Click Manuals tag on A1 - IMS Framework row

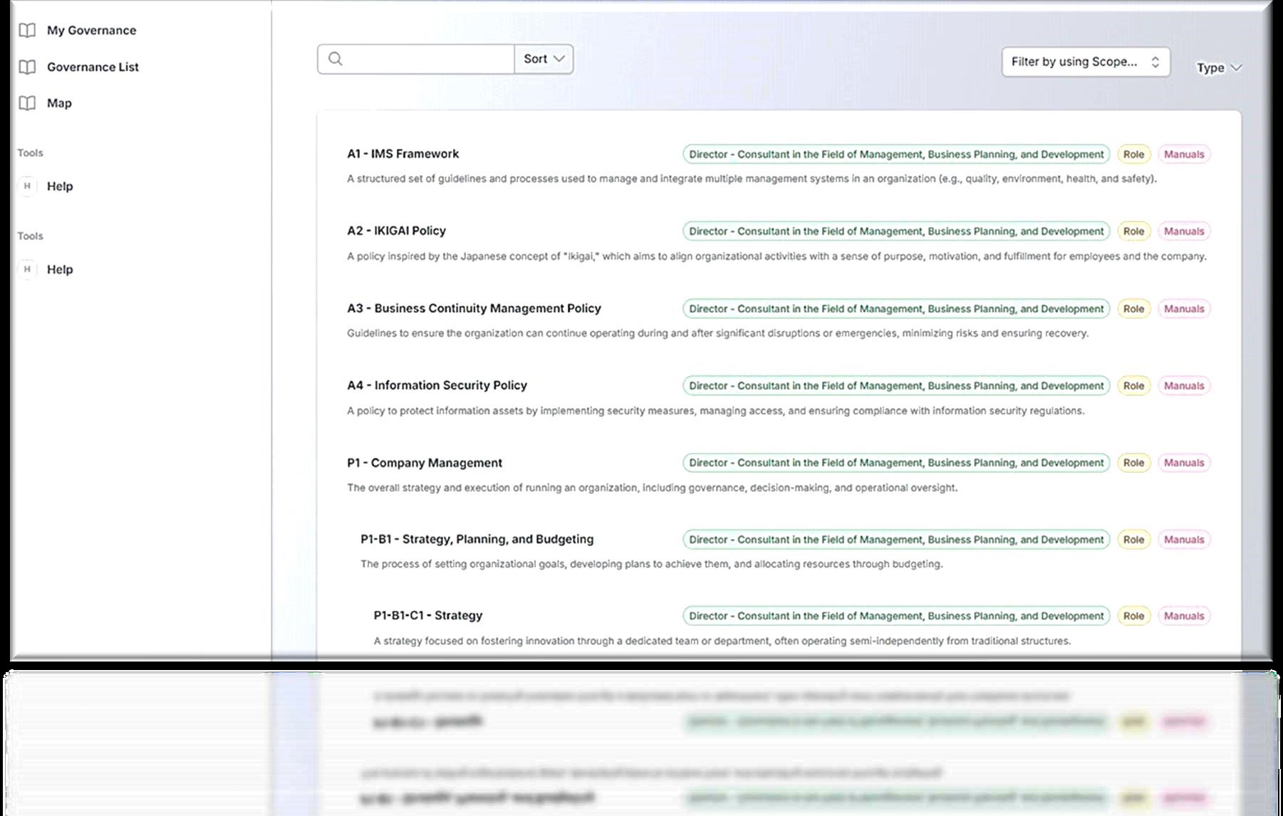click(x=1184, y=155)
